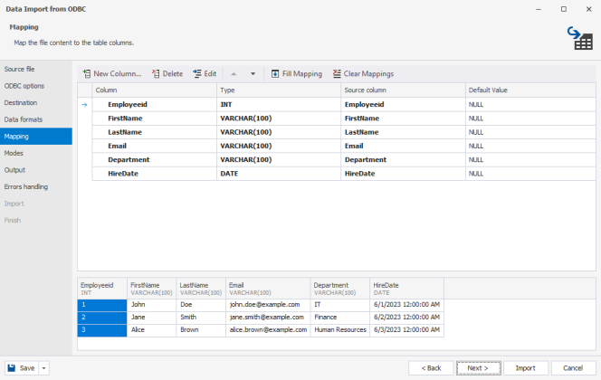The width and height of the screenshot is (601, 380).
Task: Expand the Save button dropdown arrow
Action: tap(43, 368)
